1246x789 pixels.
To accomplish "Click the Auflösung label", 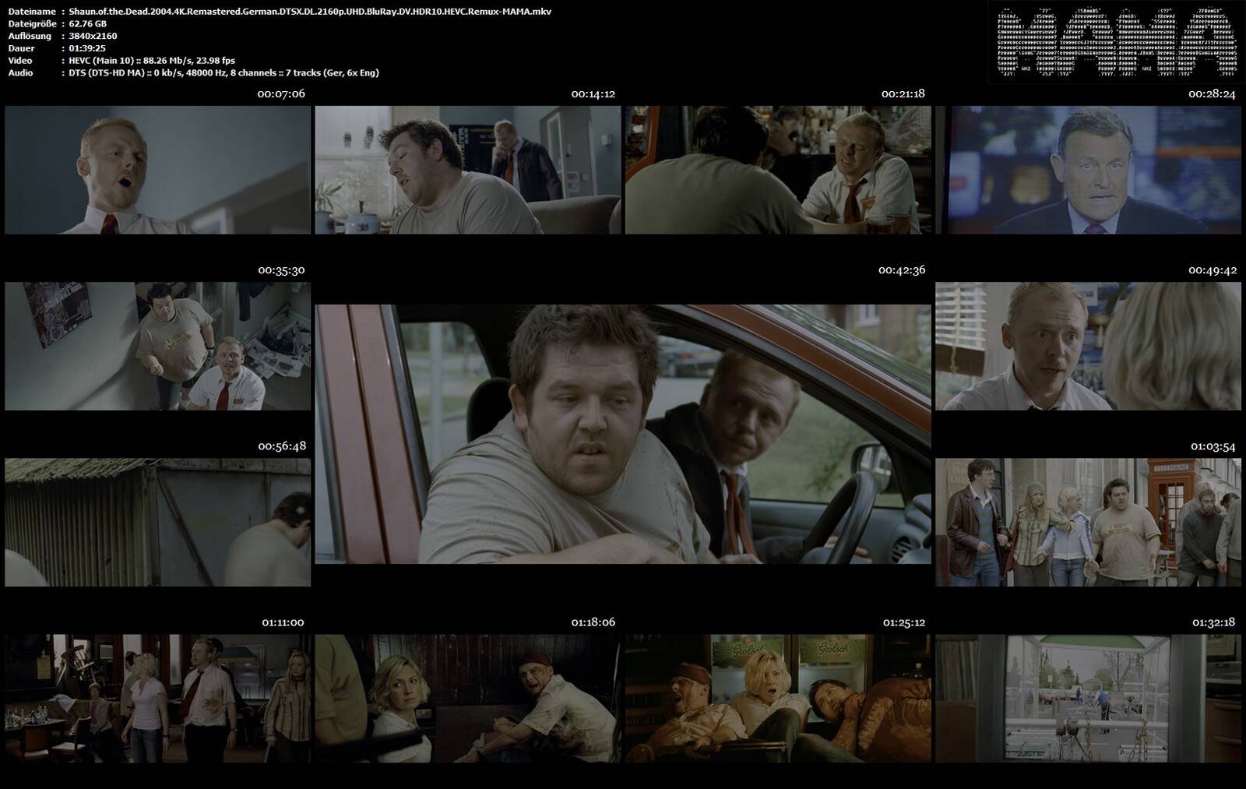I will click(x=30, y=36).
